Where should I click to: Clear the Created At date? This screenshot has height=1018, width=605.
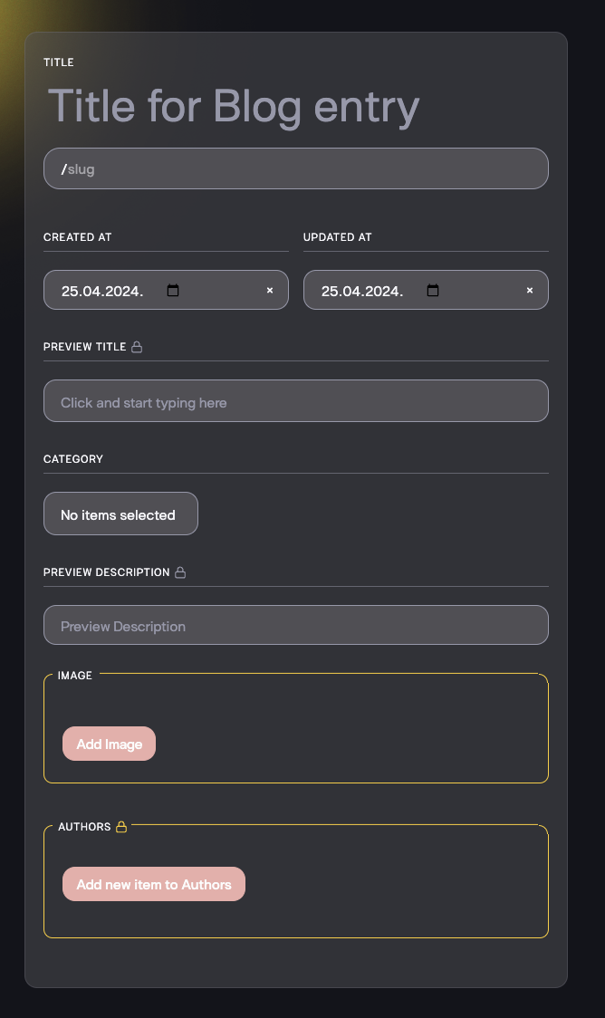[x=269, y=291]
